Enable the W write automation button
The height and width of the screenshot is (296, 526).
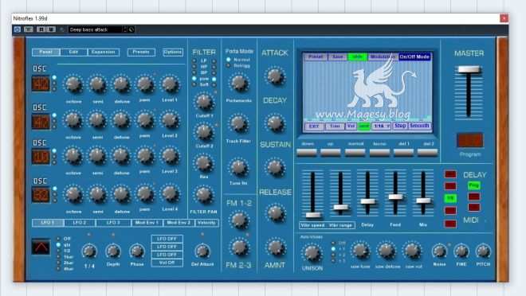click(x=51, y=29)
